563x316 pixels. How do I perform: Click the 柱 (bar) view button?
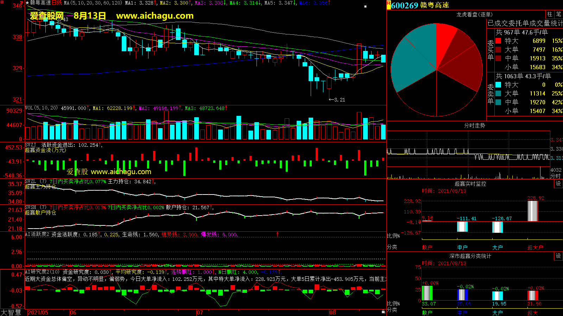pyautogui.click(x=550, y=14)
